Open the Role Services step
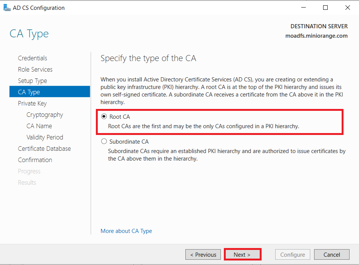 coord(35,69)
